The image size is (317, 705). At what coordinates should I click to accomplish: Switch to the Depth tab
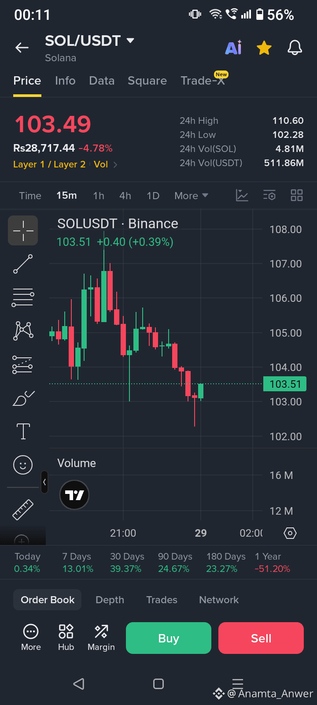[x=110, y=600]
